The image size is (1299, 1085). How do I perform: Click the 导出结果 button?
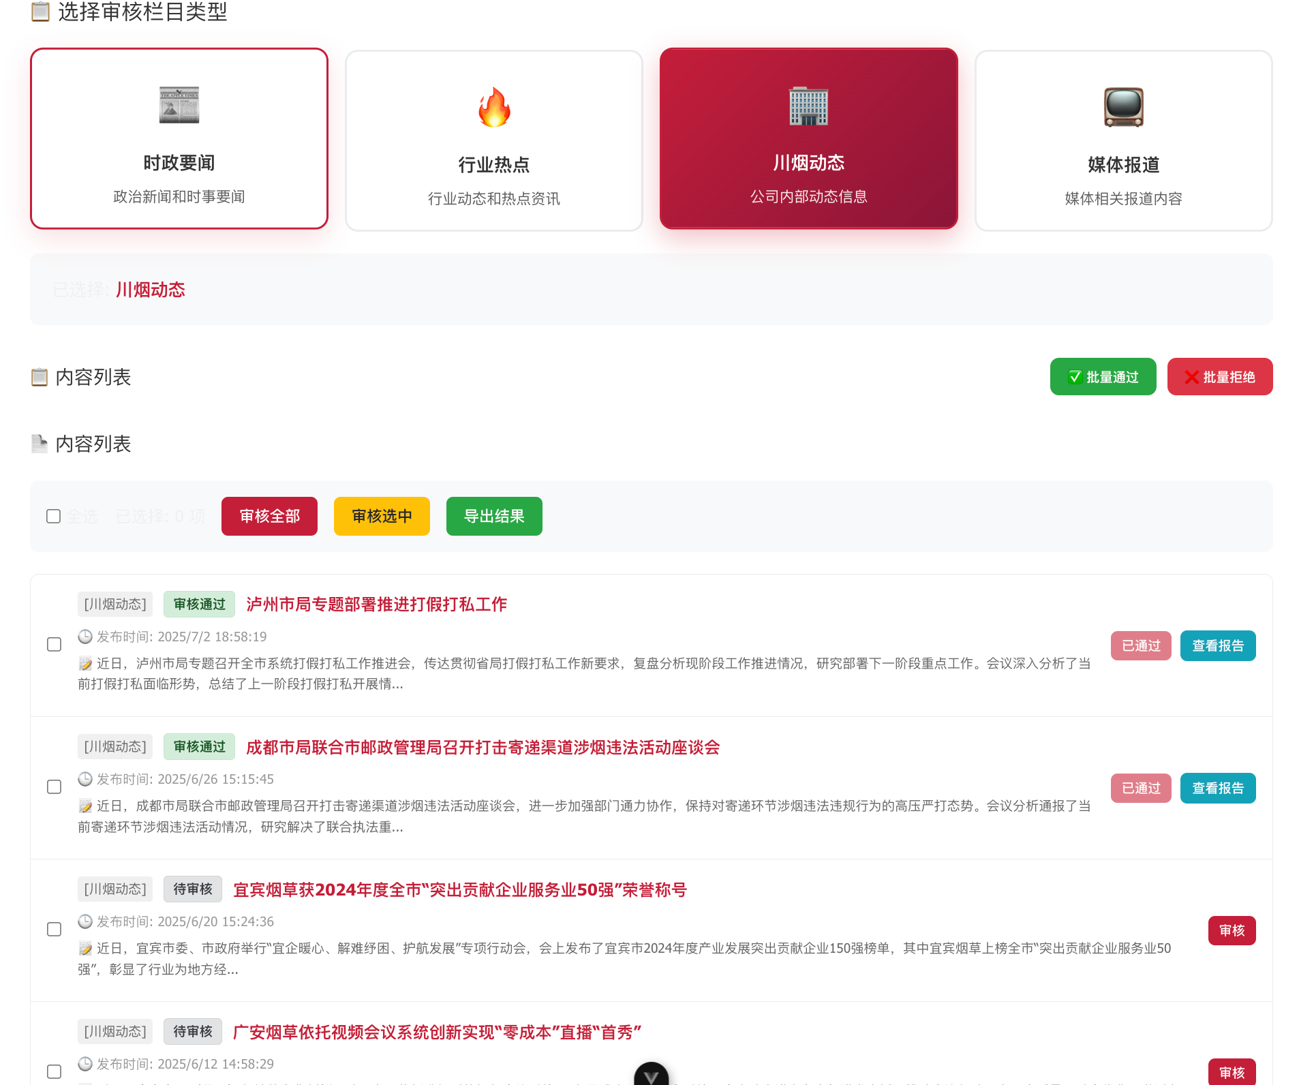point(494,516)
